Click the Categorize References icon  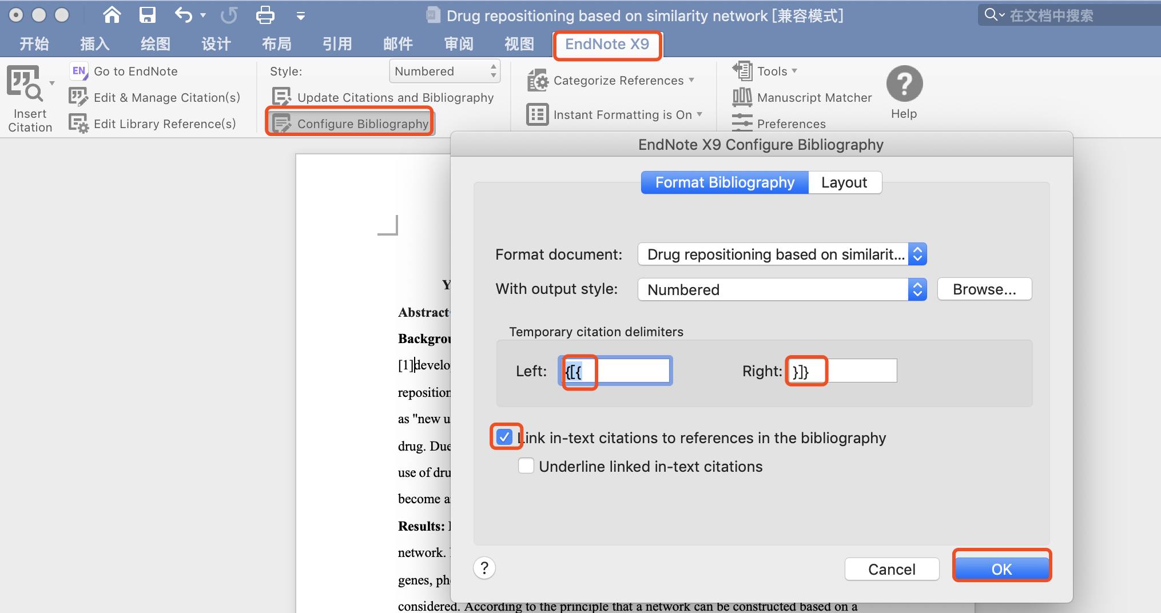tap(538, 81)
